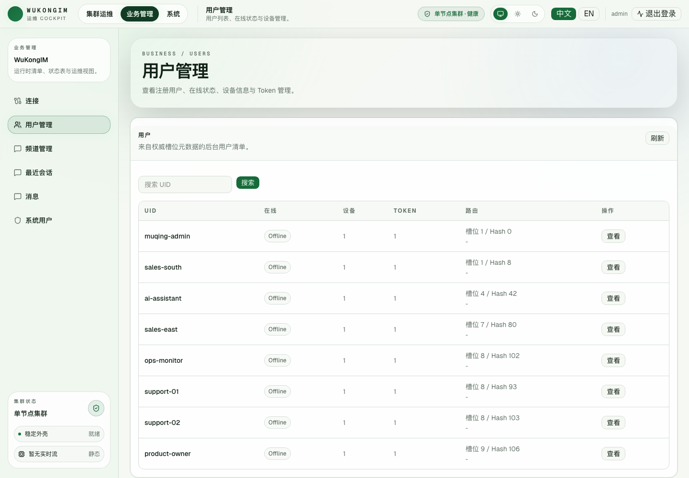The width and height of the screenshot is (689, 478).
Task: Click the Offline badge for ops-monitor
Action: point(278,360)
